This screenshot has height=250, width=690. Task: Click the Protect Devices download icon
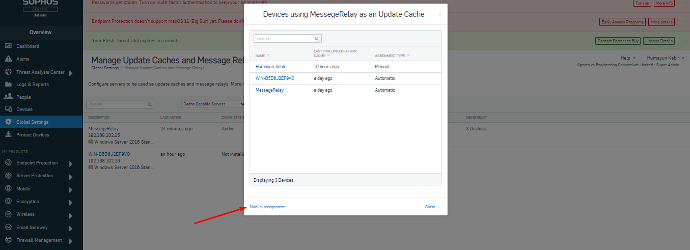click(8, 134)
